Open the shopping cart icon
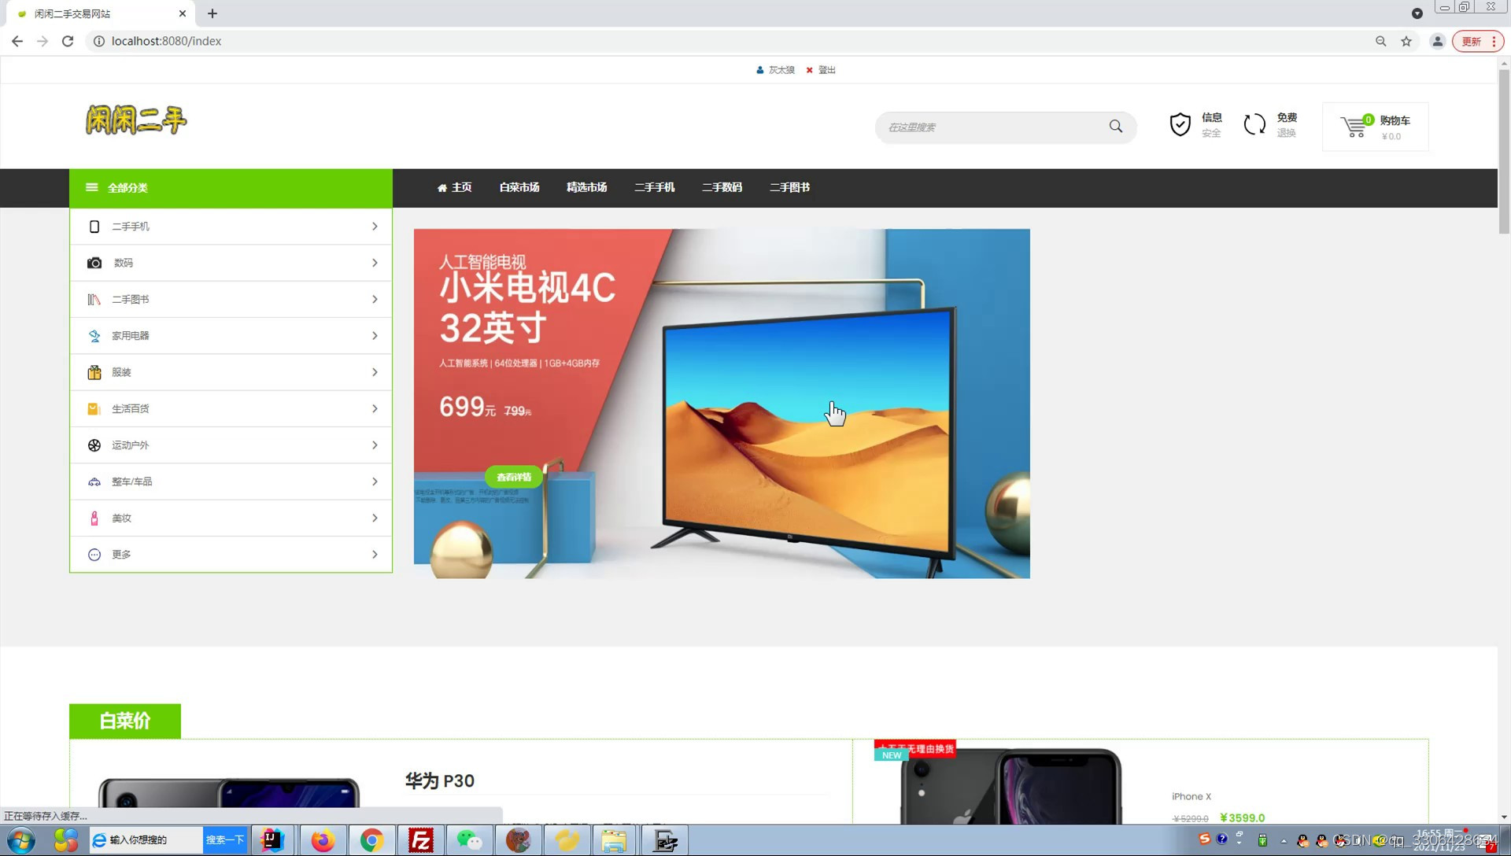 point(1354,126)
